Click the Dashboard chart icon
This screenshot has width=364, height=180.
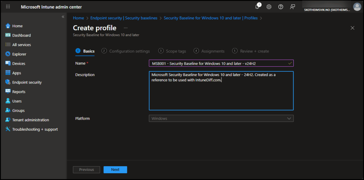pyautogui.click(x=8, y=35)
